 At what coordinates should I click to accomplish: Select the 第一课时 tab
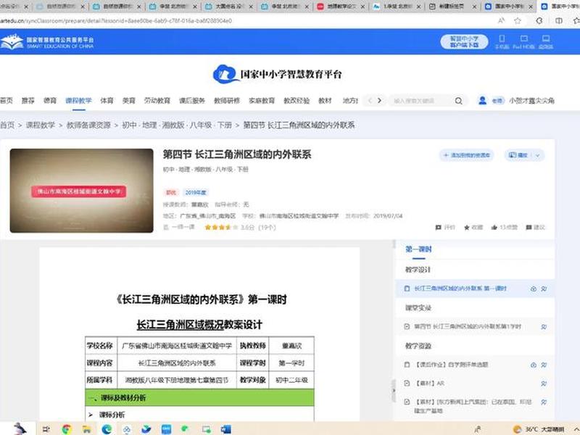click(418, 249)
